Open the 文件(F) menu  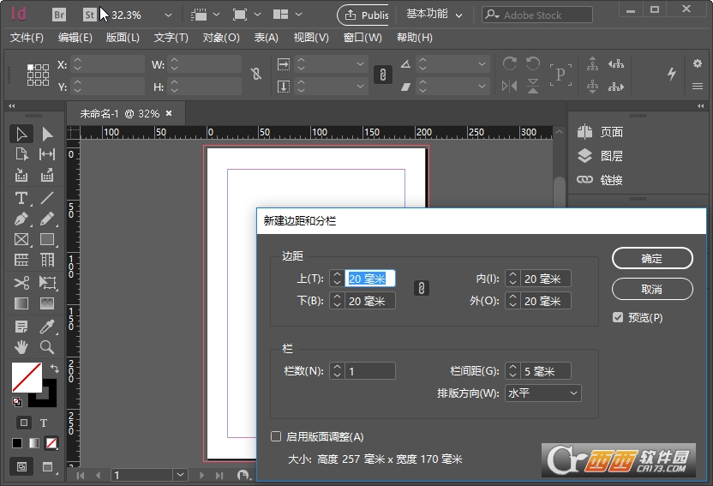point(27,38)
